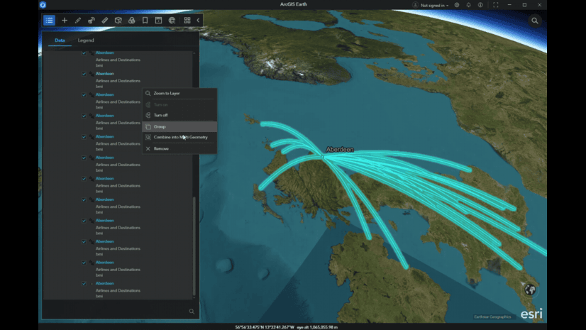Choose Remove in the context menu
Screen dimensions: 586x330
(179, 149)
